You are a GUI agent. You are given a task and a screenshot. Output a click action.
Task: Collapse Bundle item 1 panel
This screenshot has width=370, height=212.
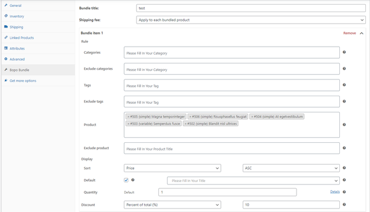click(361, 33)
